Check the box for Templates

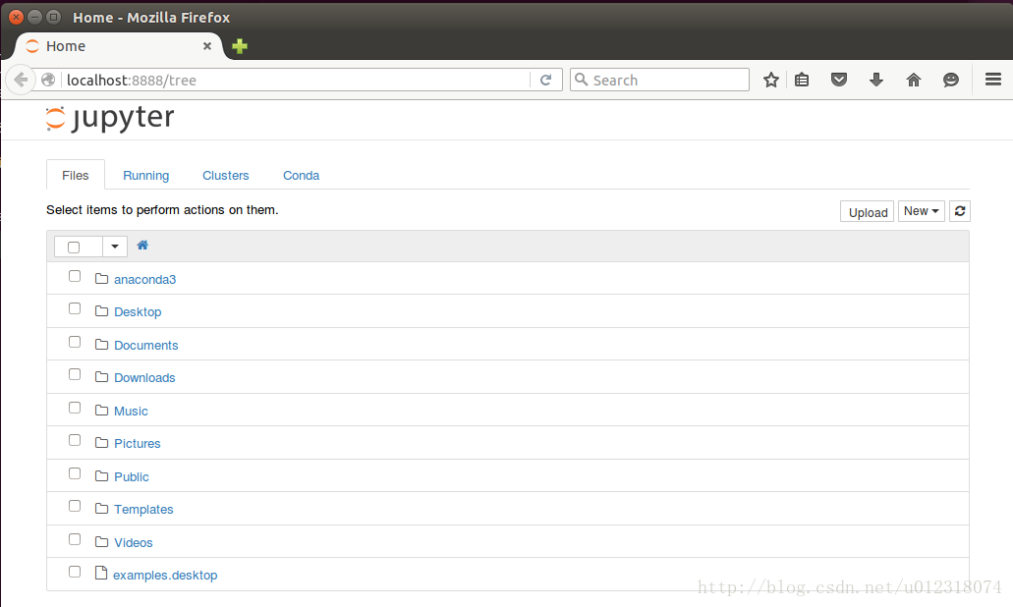tap(75, 506)
